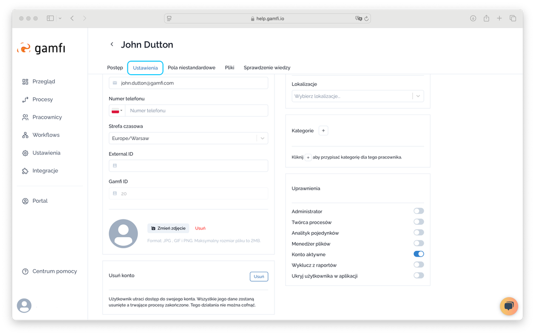
Task: Open the Sprawdzenie wiedzy tab
Action: coord(266,68)
